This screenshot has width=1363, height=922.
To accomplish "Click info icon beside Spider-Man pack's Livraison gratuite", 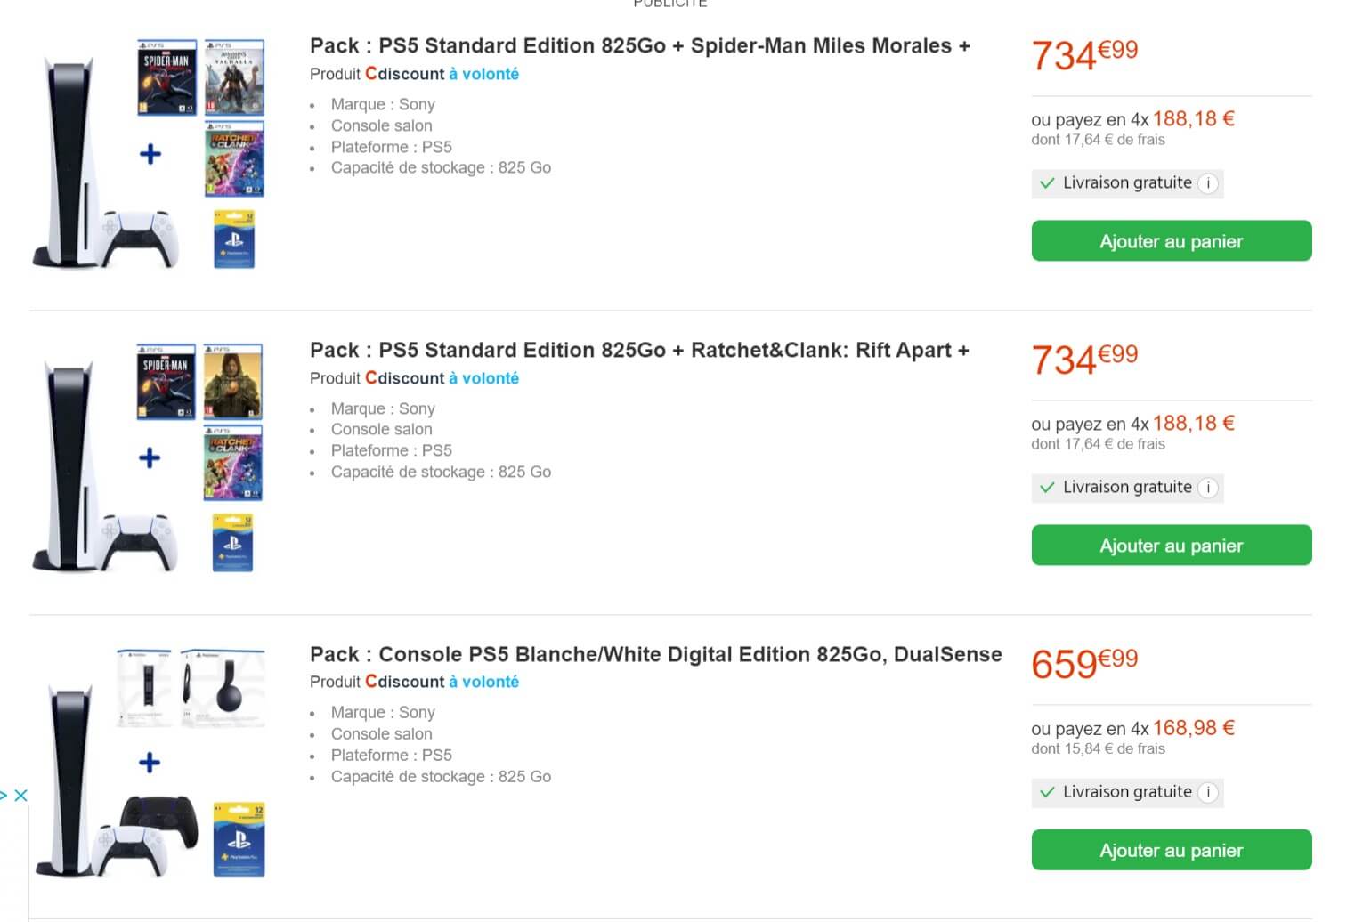I will 1208,184.
